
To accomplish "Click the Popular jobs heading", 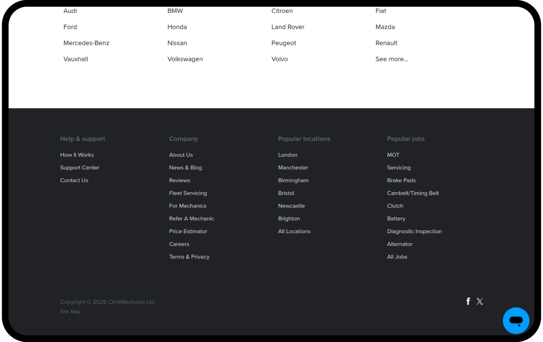I will point(406,139).
